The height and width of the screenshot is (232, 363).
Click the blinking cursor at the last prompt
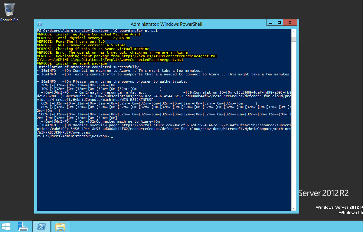coord(112,137)
